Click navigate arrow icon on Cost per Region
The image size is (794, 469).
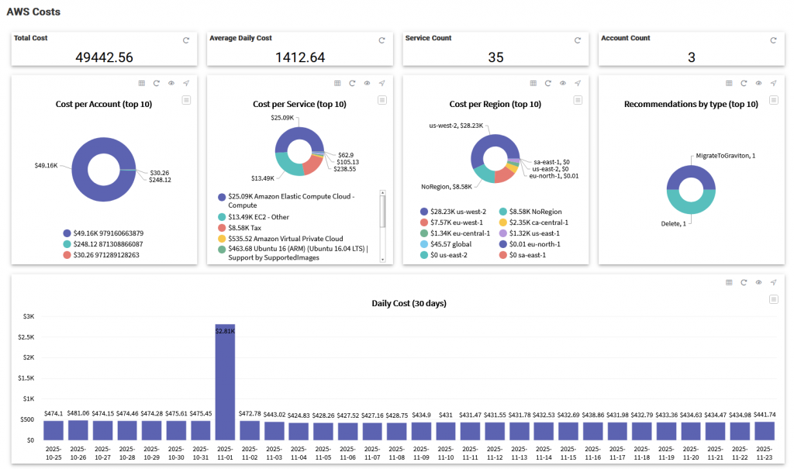tap(578, 83)
